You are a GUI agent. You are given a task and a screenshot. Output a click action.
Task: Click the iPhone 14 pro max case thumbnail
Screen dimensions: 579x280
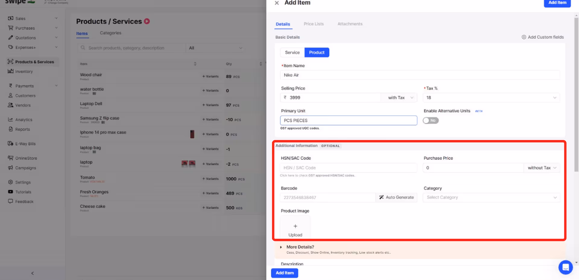tap(192, 134)
